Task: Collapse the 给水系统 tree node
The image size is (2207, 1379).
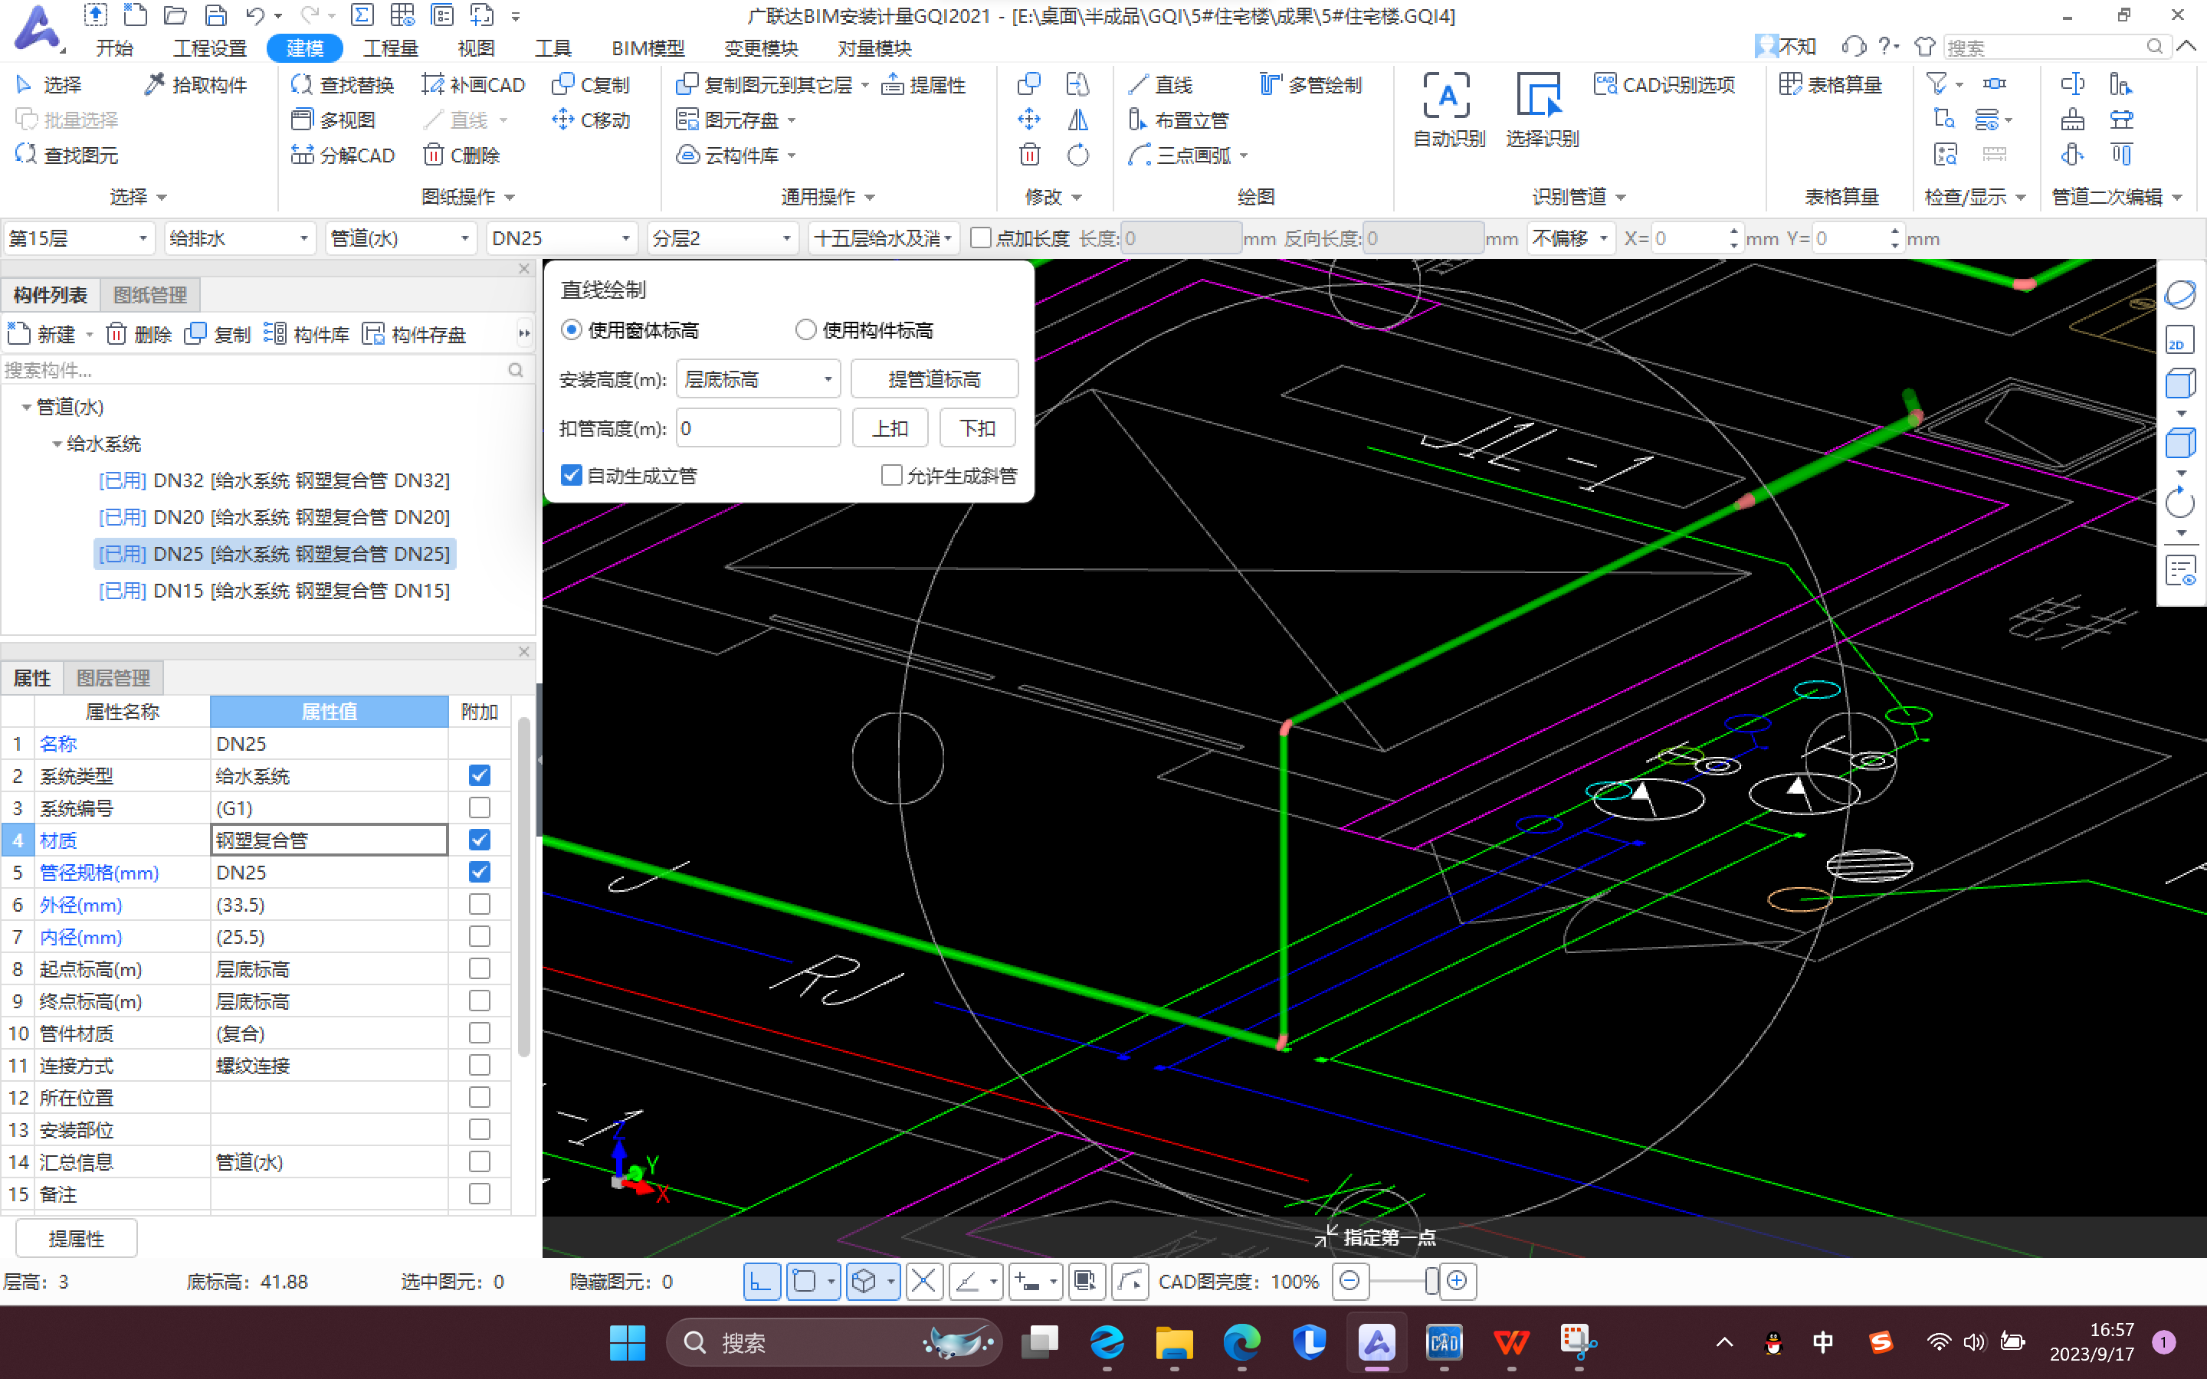Action: [x=57, y=444]
